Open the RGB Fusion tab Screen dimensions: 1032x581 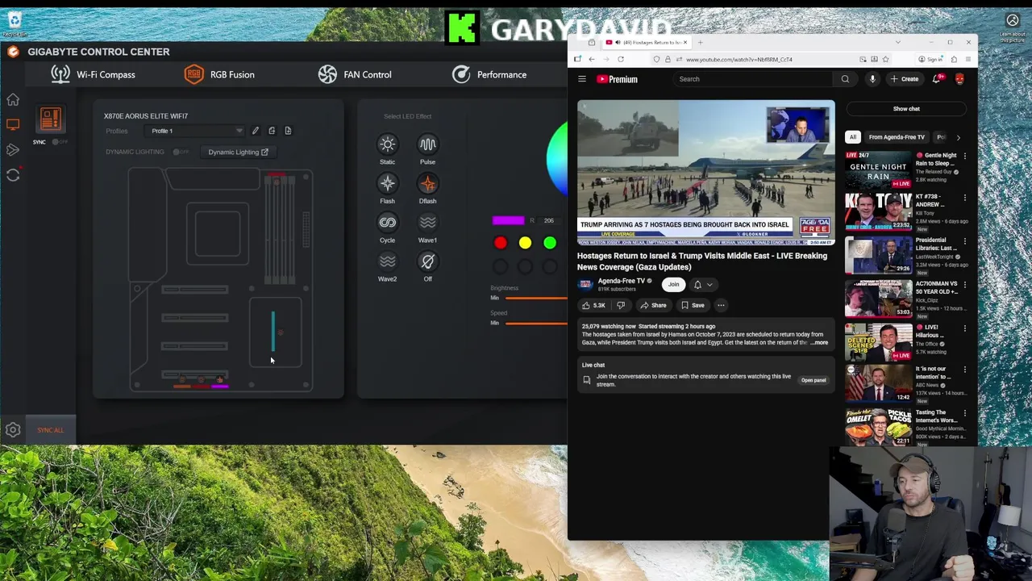click(x=219, y=74)
